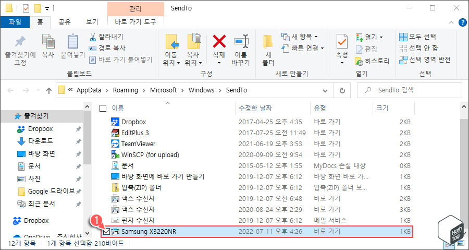Expand the address bar history dropdown
The image size is (469, 250).
325,90
